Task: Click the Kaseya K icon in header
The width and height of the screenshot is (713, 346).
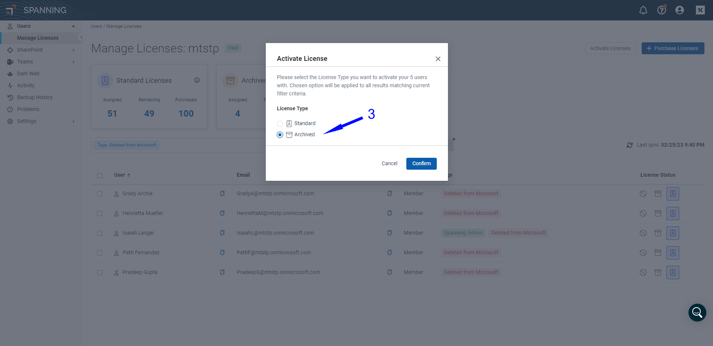Action: pyautogui.click(x=700, y=10)
